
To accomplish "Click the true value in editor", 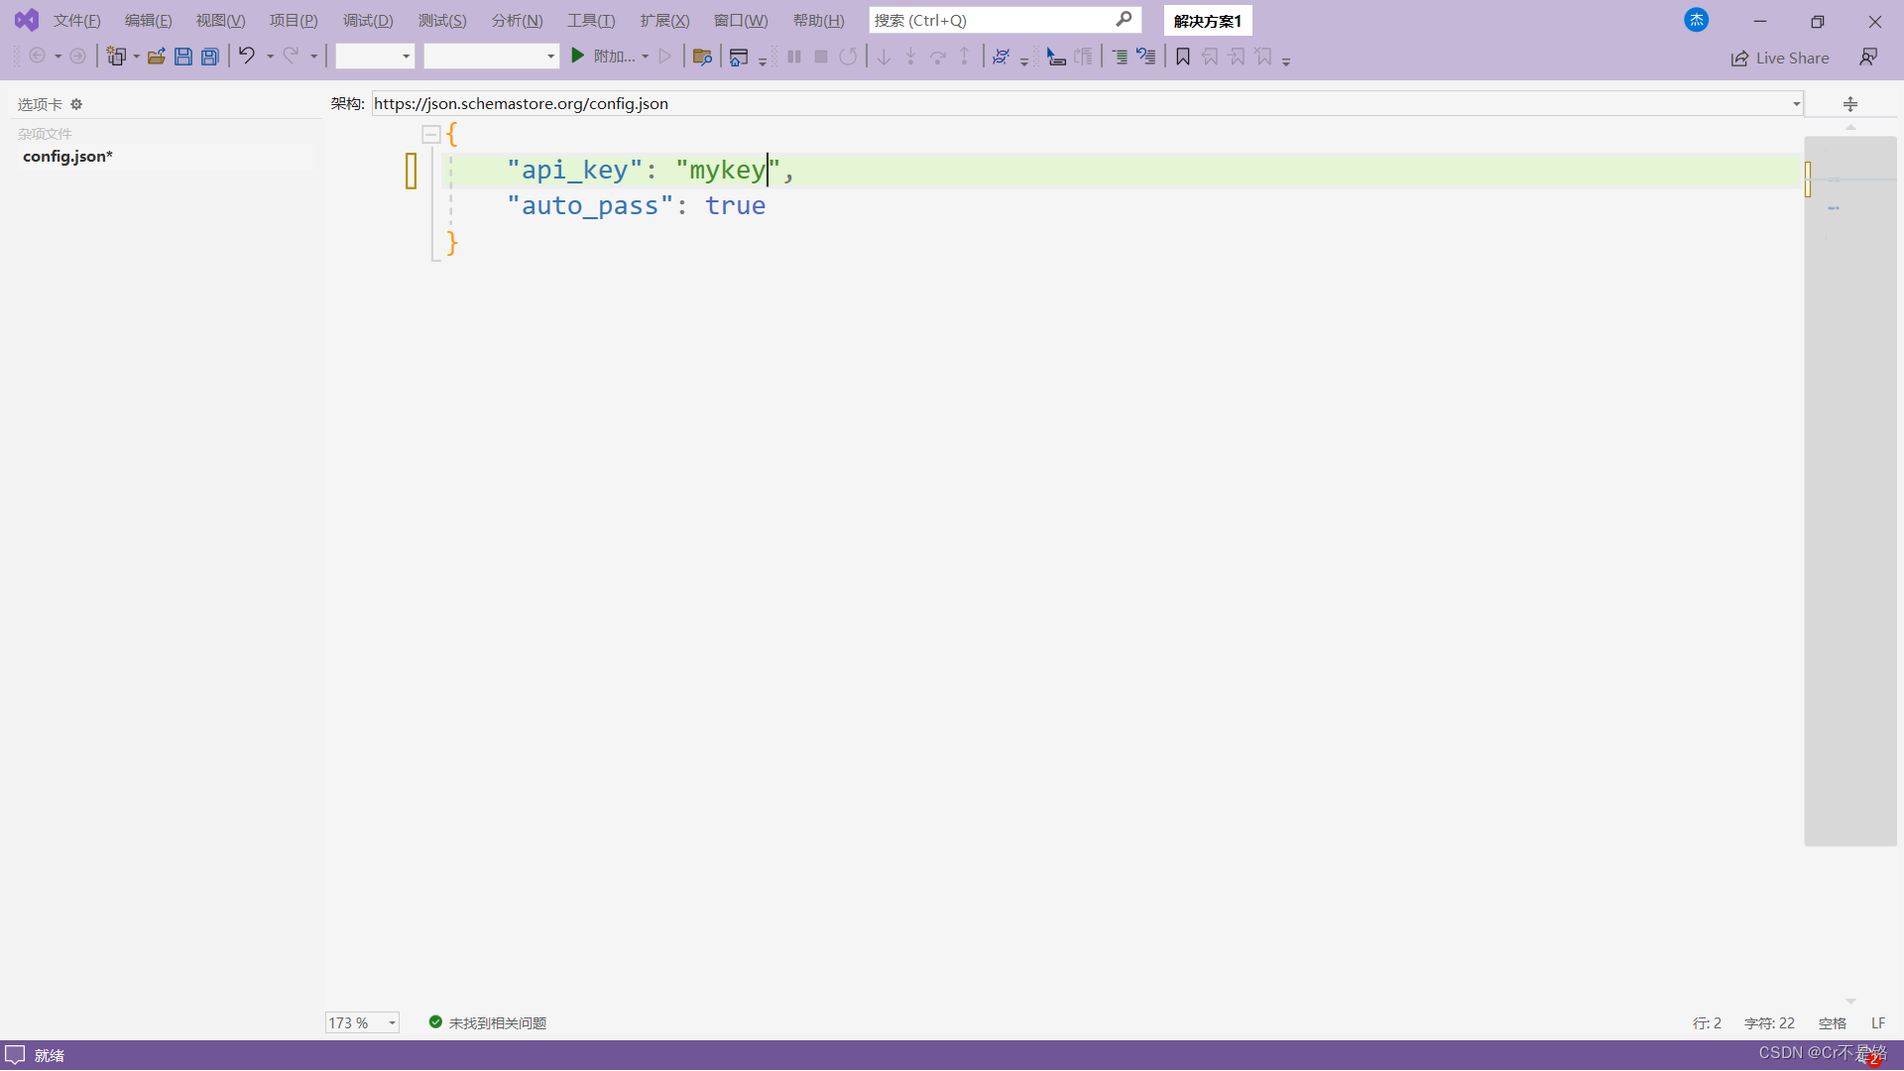I will [735, 205].
